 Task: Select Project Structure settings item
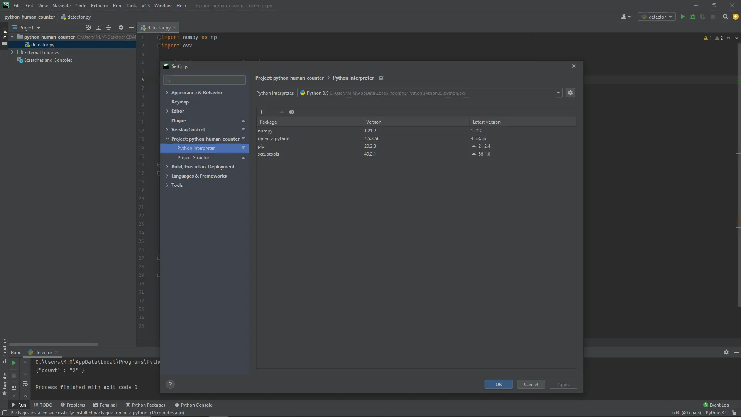(x=195, y=158)
